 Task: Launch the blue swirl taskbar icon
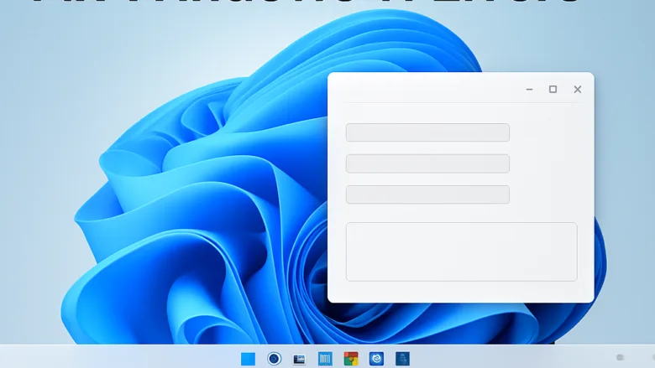pos(376,359)
